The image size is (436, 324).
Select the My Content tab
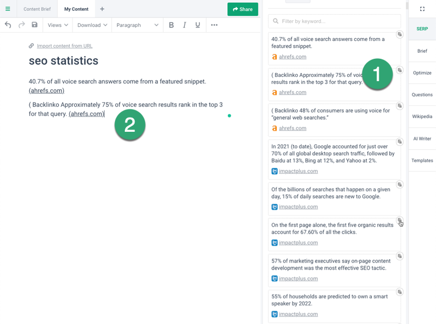tap(76, 9)
